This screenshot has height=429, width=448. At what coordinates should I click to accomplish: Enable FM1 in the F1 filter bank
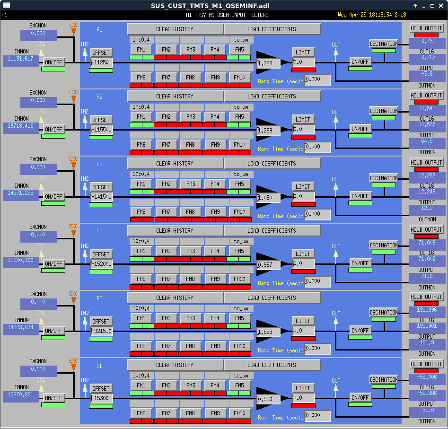point(141,49)
